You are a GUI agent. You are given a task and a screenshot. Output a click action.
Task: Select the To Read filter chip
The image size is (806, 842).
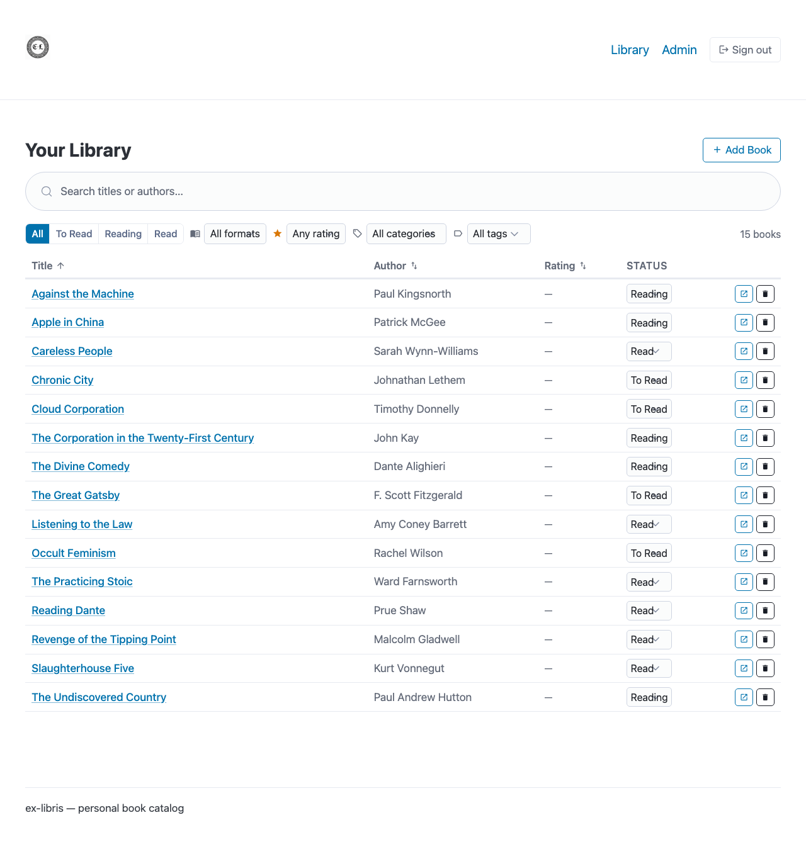pyautogui.click(x=74, y=233)
